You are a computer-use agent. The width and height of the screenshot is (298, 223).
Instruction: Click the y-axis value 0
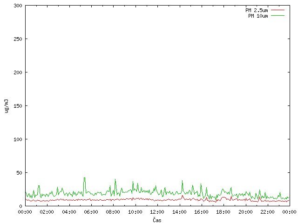(x=20, y=206)
